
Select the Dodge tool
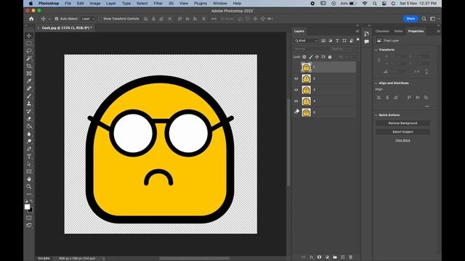(x=29, y=141)
